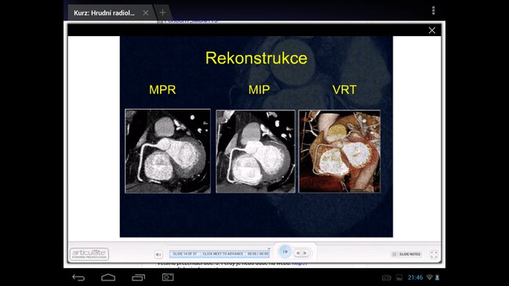Open the clock in status bar
Image resolution: width=509 pixels, height=286 pixels.
tap(415, 277)
